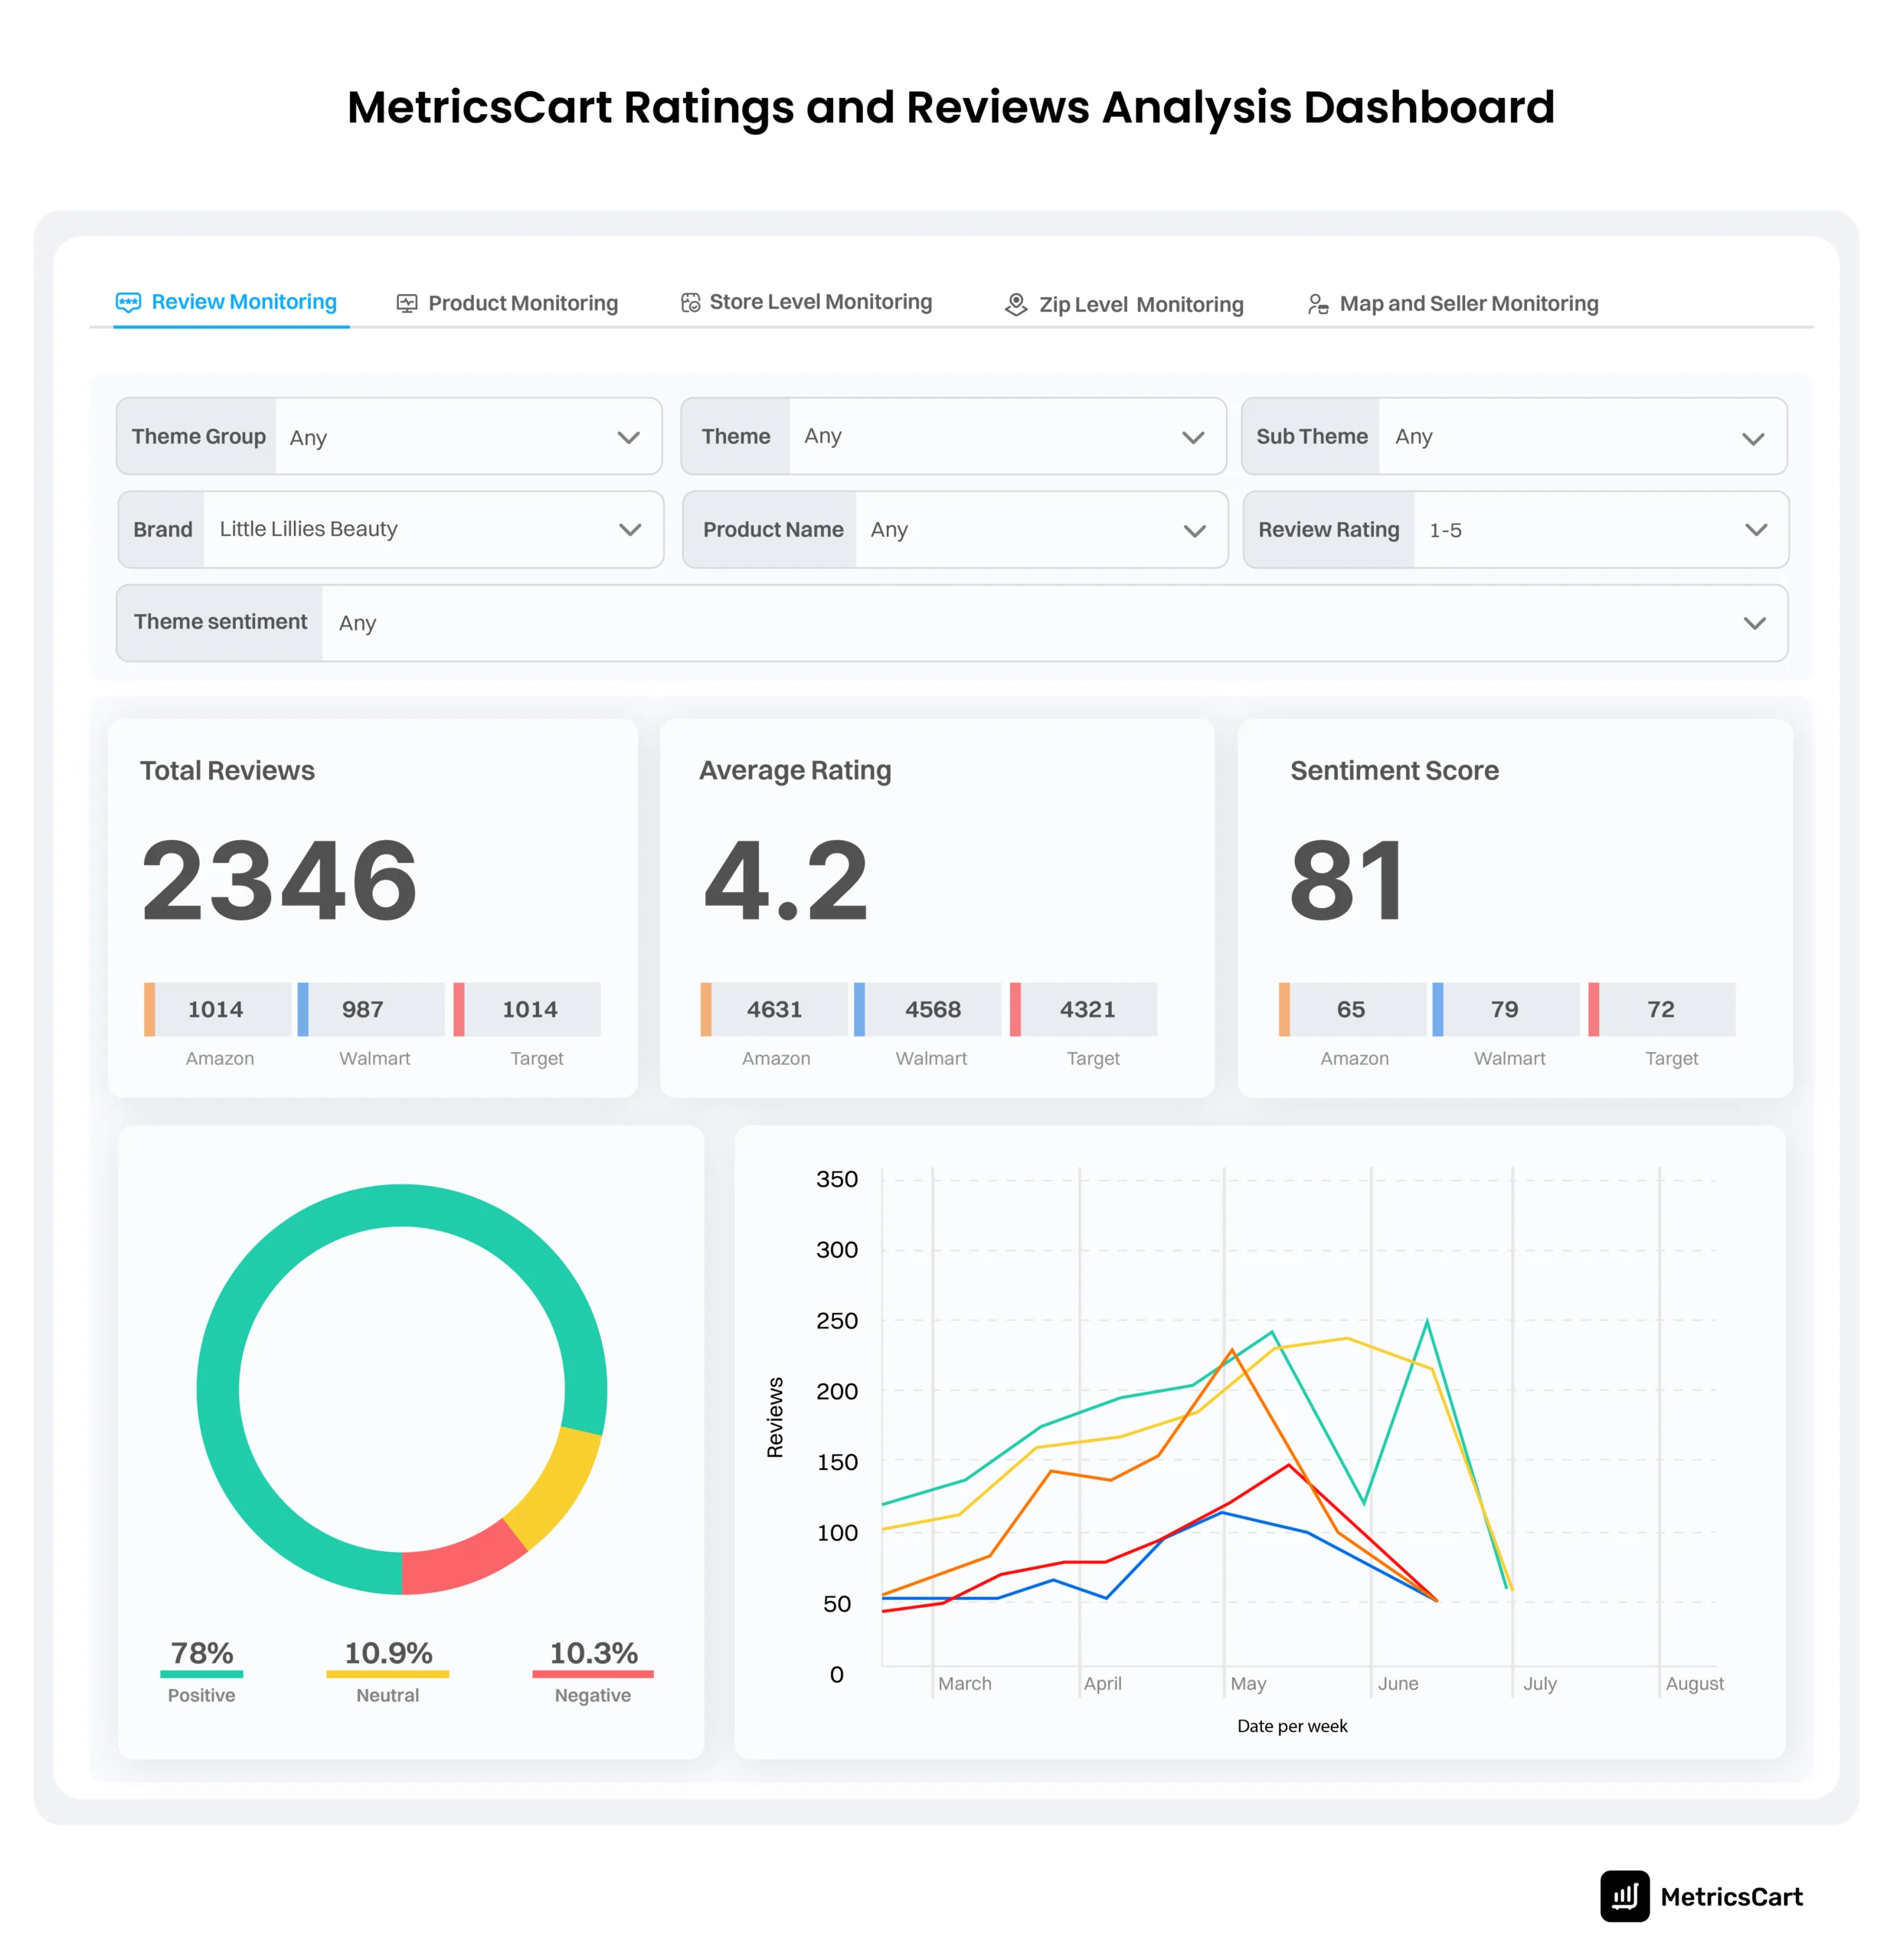Click the MetricsCart brand name text
Image resolution: width=1903 pixels, height=1960 pixels.
tap(1731, 1897)
